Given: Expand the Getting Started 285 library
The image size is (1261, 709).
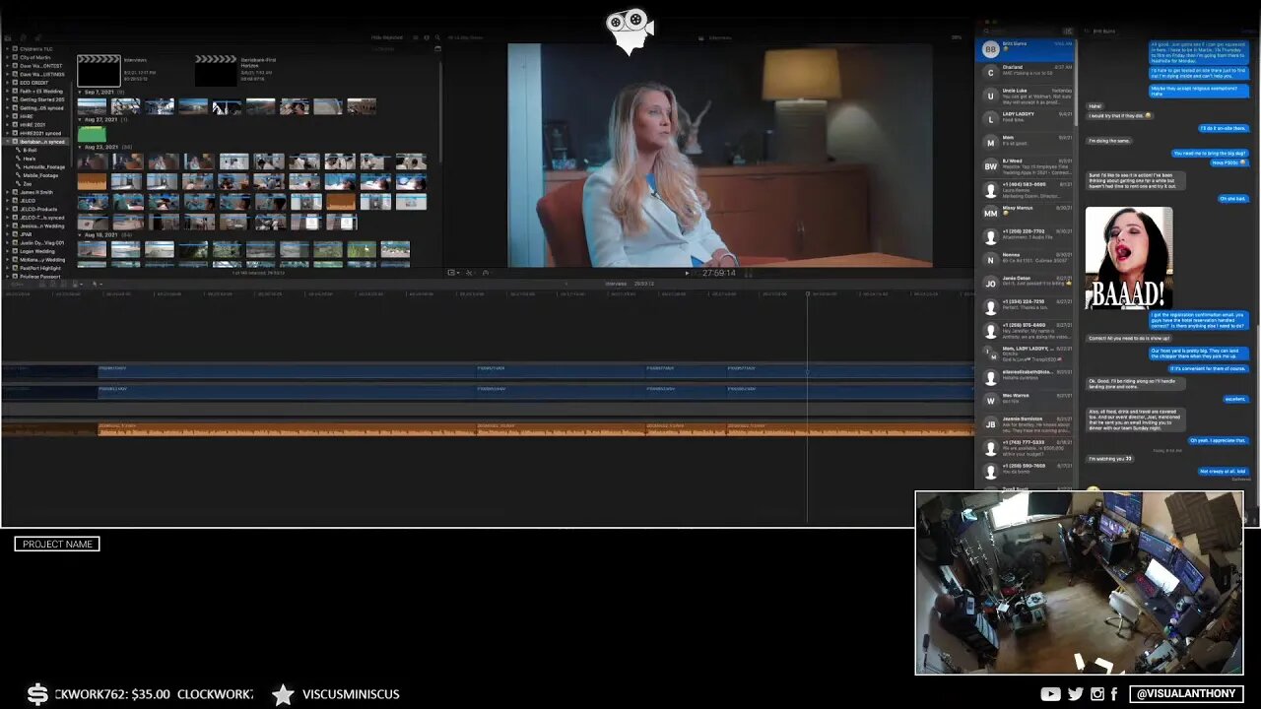Looking at the screenshot, I should point(8,99).
